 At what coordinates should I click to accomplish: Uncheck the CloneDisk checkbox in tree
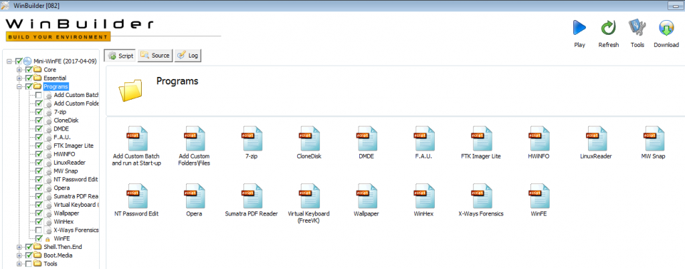(x=39, y=120)
